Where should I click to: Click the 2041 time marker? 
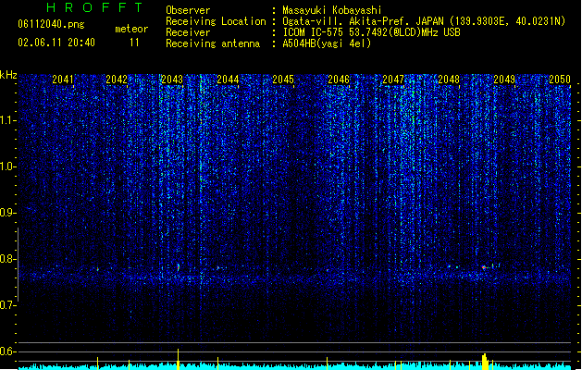[x=63, y=80]
